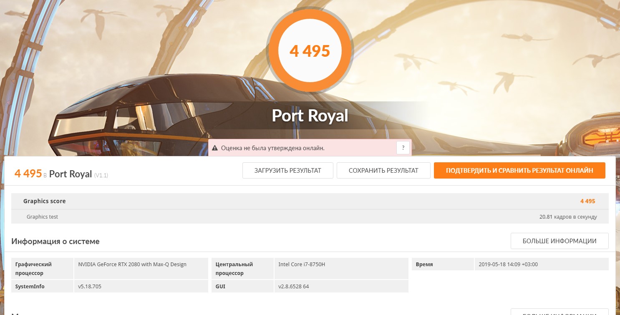Viewport: 620px width, 315px height.
Task: Click ПОДТВЕРДИТЬ И СРАВНИТЬ РЕЗУЛЬТАТ ОНЛАЙН
Action: coord(519,170)
